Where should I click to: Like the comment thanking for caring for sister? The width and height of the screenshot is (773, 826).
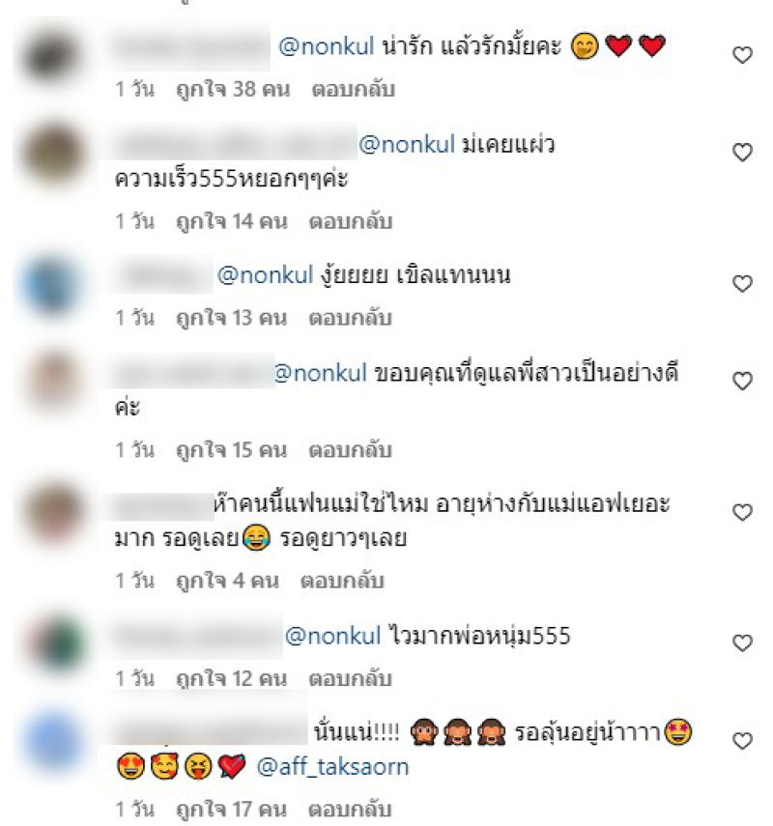[x=742, y=381]
